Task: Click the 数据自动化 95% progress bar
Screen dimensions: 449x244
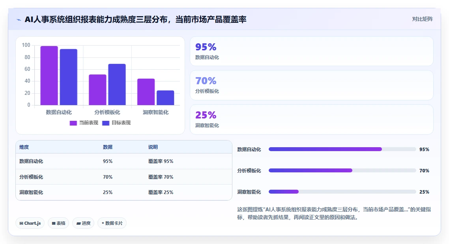Action: click(x=342, y=149)
